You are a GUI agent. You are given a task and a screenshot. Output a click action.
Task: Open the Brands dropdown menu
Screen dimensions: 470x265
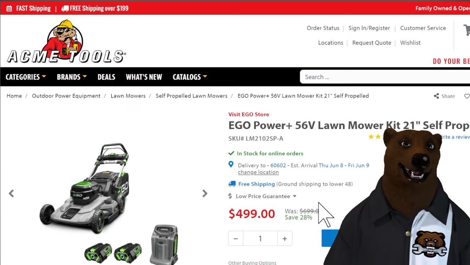pos(72,77)
